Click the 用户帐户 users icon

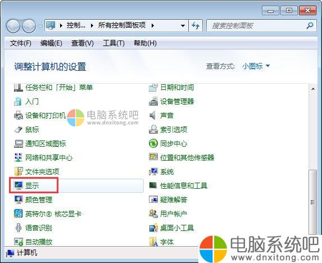[153, 214]
